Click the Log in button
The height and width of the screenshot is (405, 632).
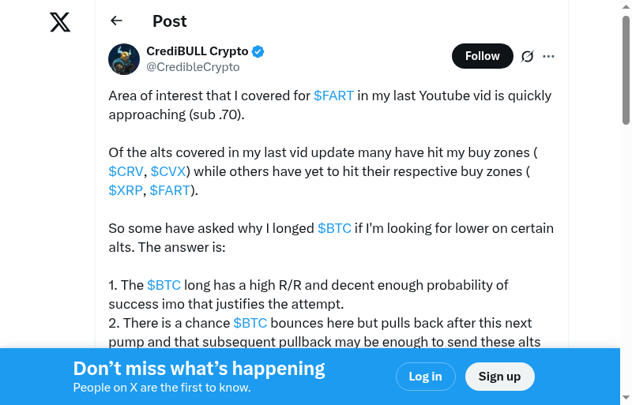click(x=425, y=377)
